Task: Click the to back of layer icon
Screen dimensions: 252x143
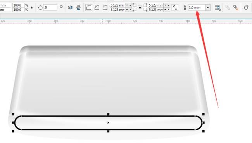Action: click(236, 7)
